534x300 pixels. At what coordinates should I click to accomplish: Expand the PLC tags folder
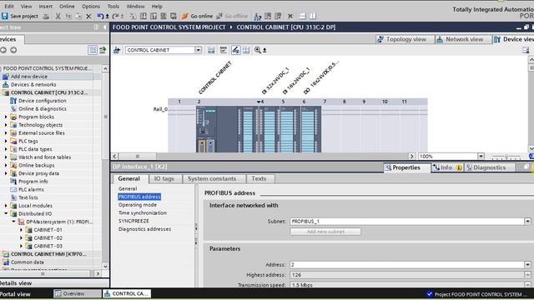[x=6, y=141]
